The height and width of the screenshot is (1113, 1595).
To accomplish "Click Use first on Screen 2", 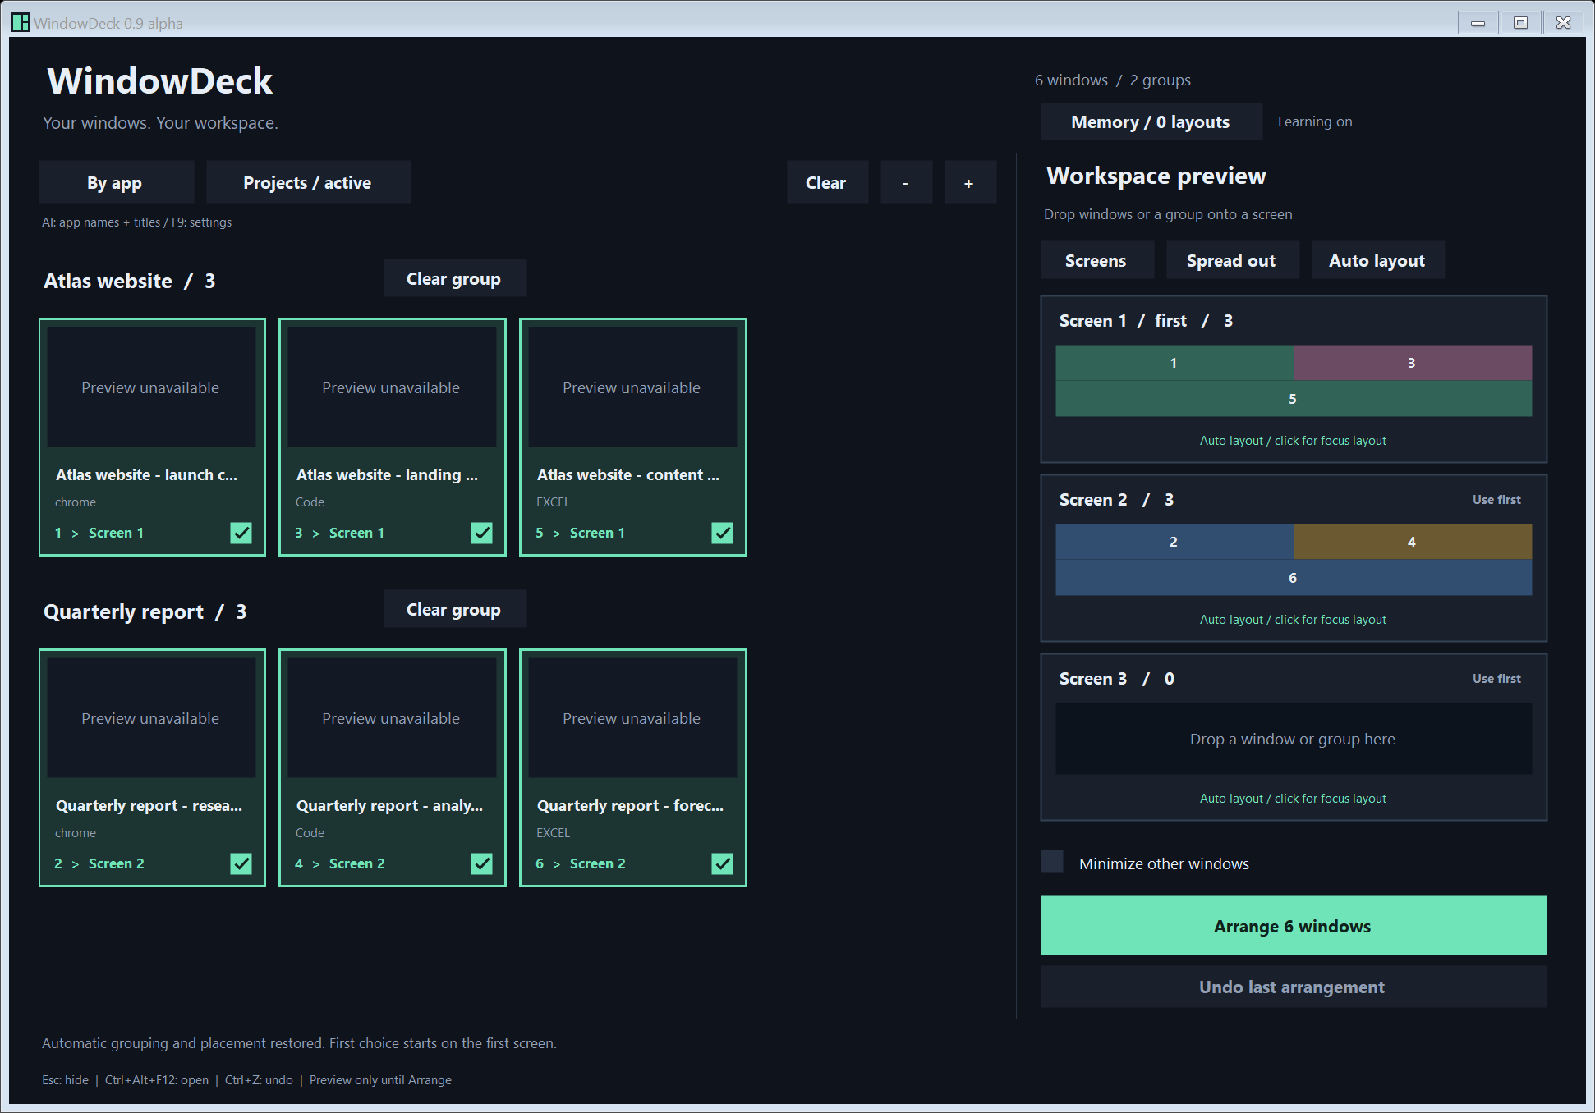I will coord(1496,499).
